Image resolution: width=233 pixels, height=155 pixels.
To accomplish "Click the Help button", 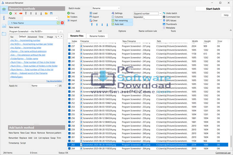I will tap(226, 15).
